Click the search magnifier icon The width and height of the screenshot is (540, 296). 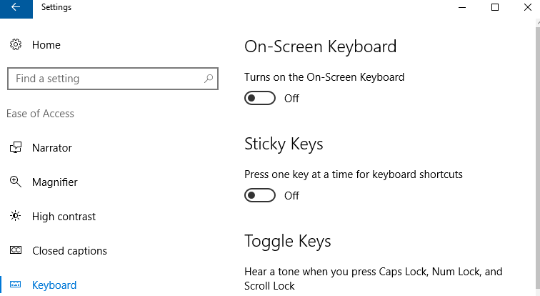coord(208,79)
